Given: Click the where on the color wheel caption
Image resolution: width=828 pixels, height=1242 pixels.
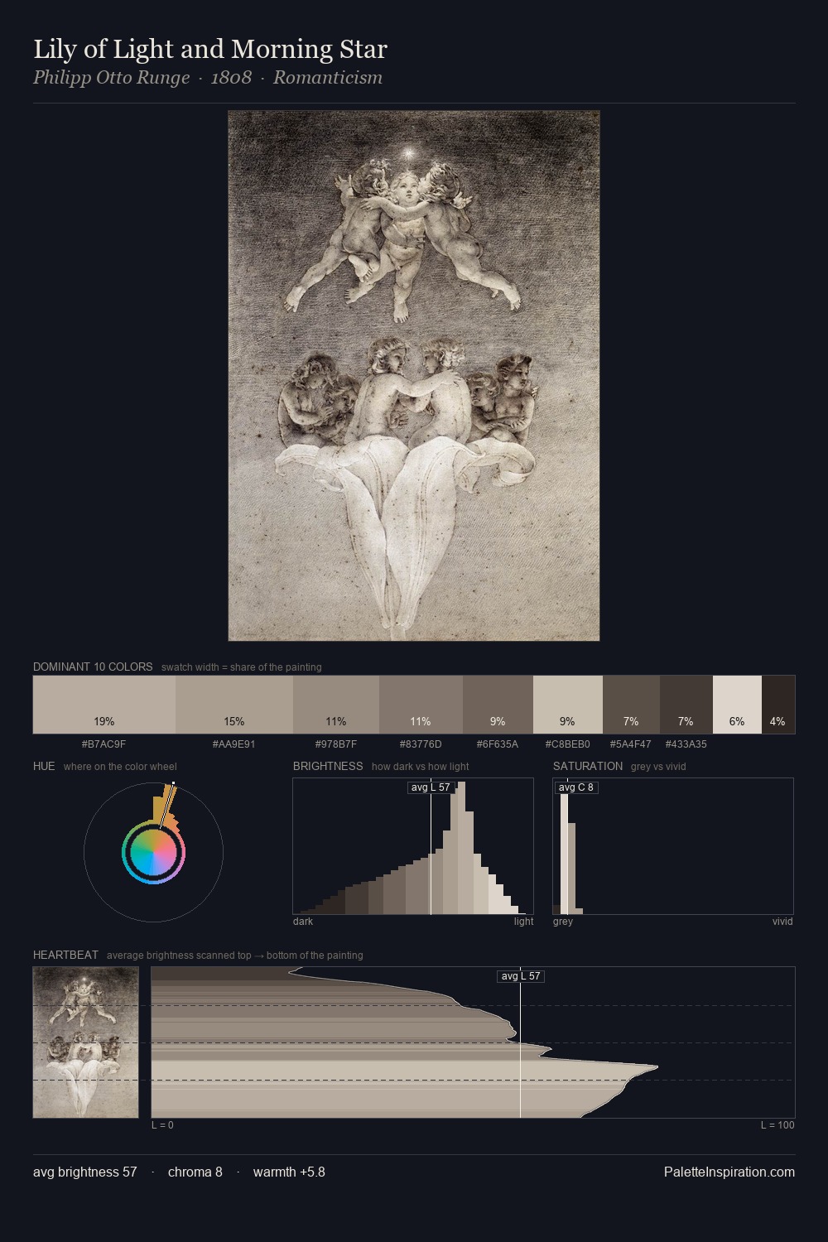Looking at the screenshot, I should 120,767.
